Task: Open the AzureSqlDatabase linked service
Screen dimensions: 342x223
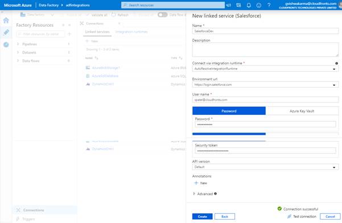Action: point(105,76)
